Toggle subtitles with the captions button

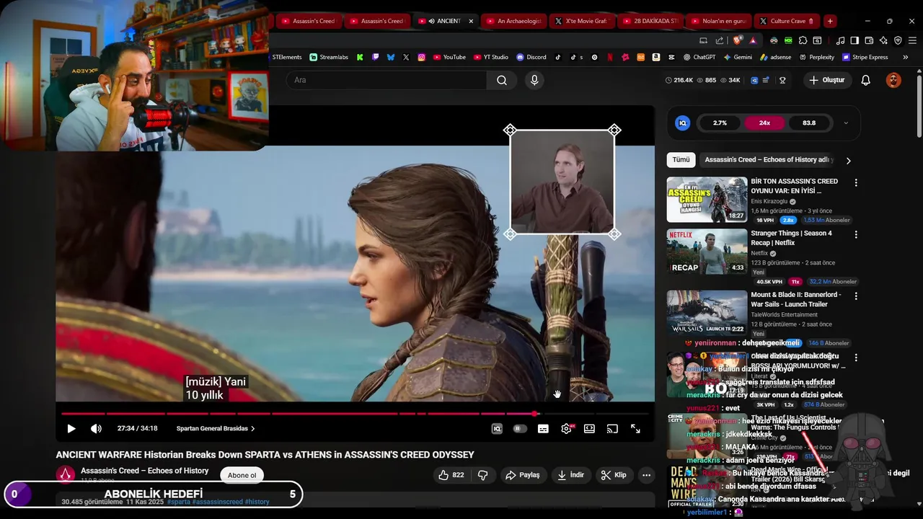click(543, 428)
